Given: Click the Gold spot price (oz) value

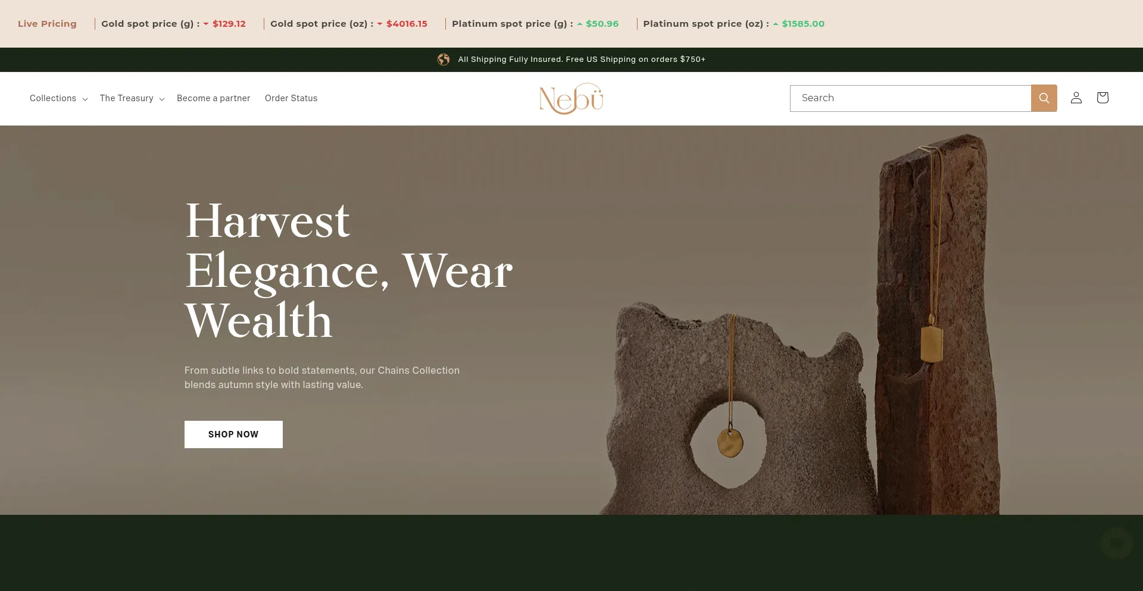Looking at the screenshot, I should (407, 24).
